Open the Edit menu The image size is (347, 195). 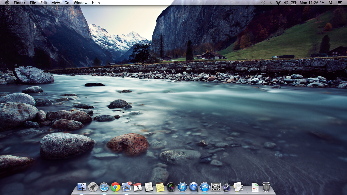click(44, 3)
